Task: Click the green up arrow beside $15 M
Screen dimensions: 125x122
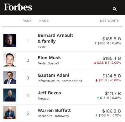Action: pyautogui.click(x=98, y=98)
